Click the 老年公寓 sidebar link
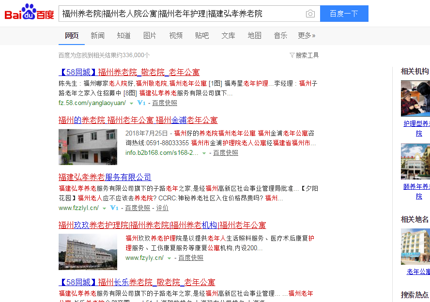Image resolution: width=430 pixels, height=302 pixels. [418, 272]
